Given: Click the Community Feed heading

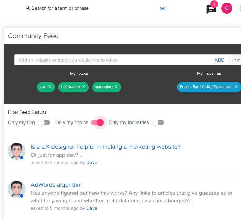Looking at the screenshot, I should click(33, 36).
